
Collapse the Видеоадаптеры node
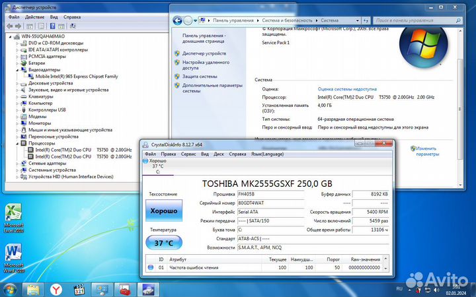point(17,70)
